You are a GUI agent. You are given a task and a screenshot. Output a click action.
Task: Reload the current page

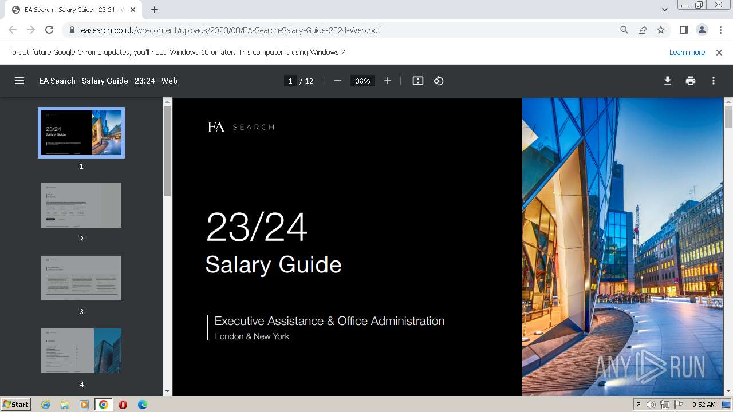[49, 30]
